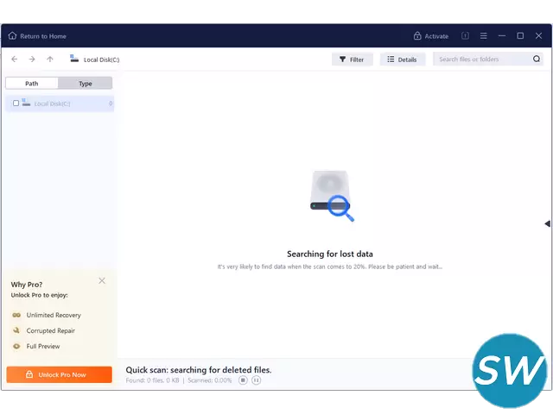Open the Filter dropdown
553x414 pixels.
point(352,60)
